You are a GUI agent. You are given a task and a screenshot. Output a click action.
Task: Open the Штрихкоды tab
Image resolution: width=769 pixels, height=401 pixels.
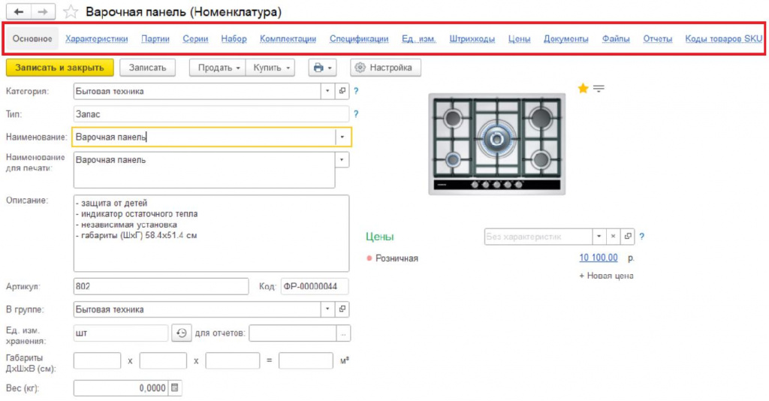coord(472,39)
